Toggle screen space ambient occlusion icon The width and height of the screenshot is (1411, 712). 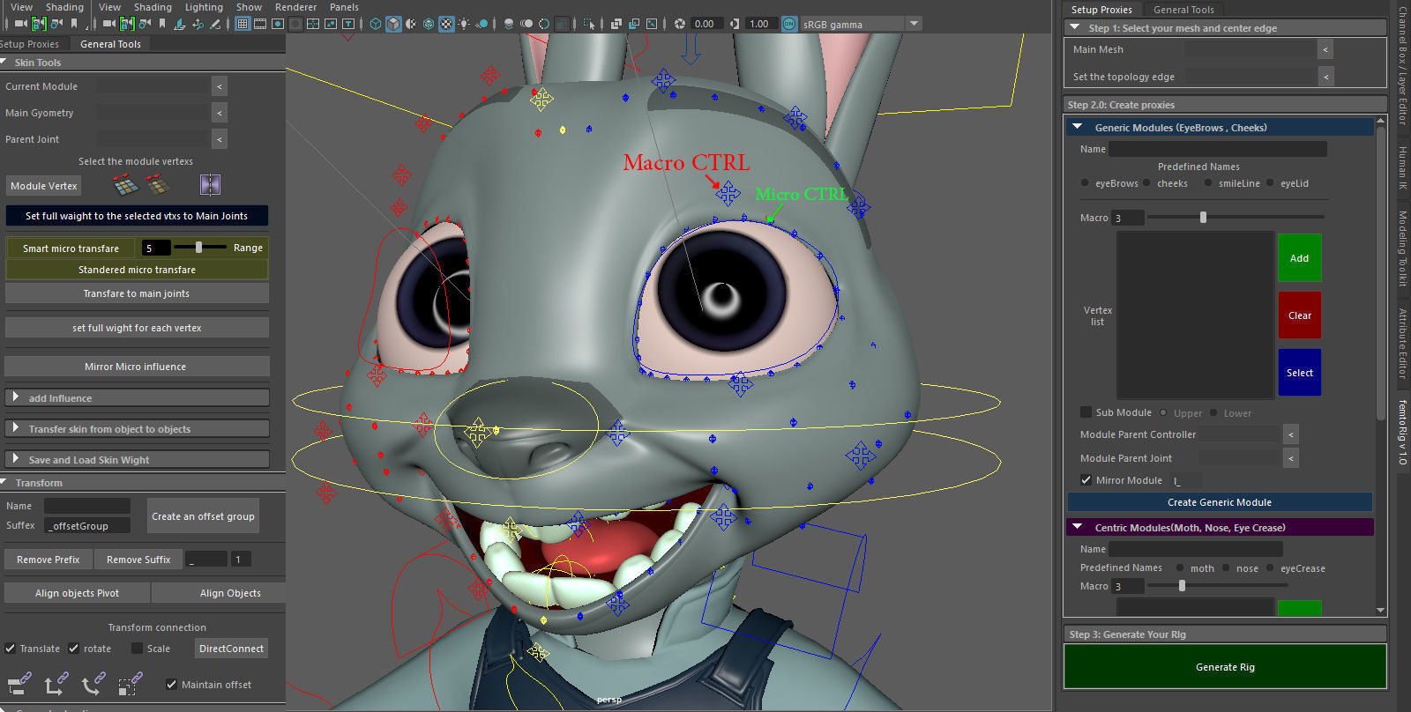tap(509, 24)
